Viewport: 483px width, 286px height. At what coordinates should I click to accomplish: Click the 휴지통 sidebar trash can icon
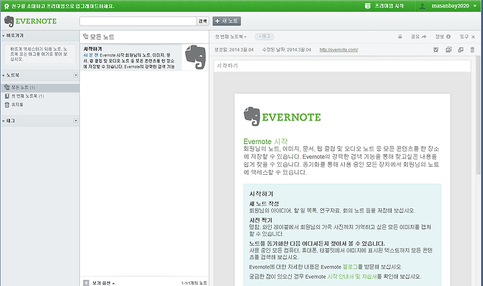pyautogui.click(x=7, y=105)
